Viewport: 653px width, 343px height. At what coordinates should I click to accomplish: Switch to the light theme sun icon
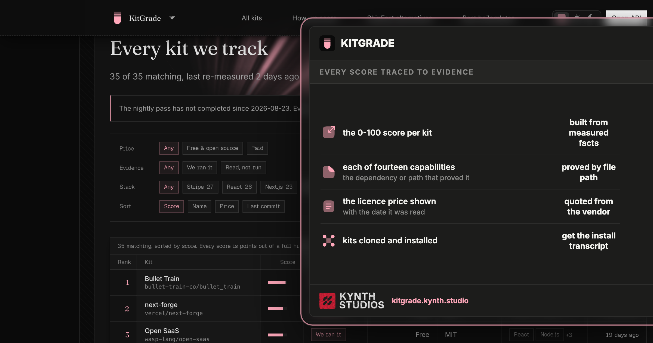[576, 17]
